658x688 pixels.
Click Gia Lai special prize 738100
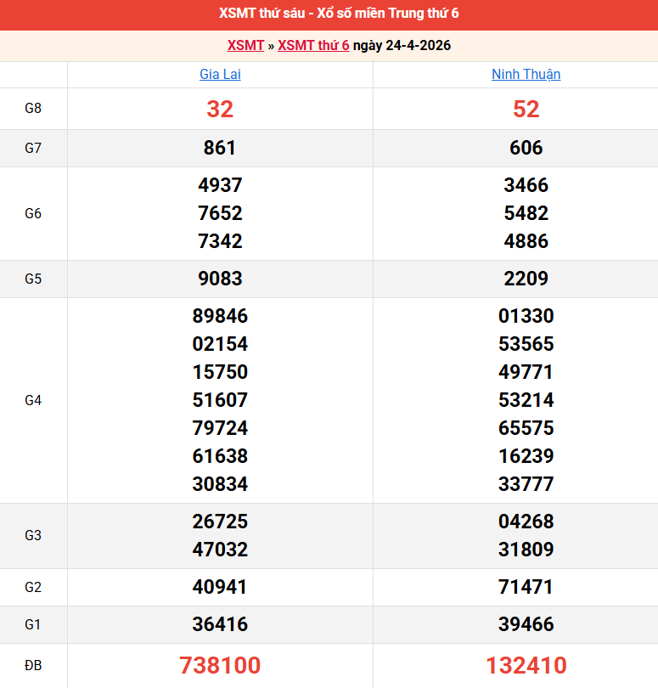tap(220, 665)
